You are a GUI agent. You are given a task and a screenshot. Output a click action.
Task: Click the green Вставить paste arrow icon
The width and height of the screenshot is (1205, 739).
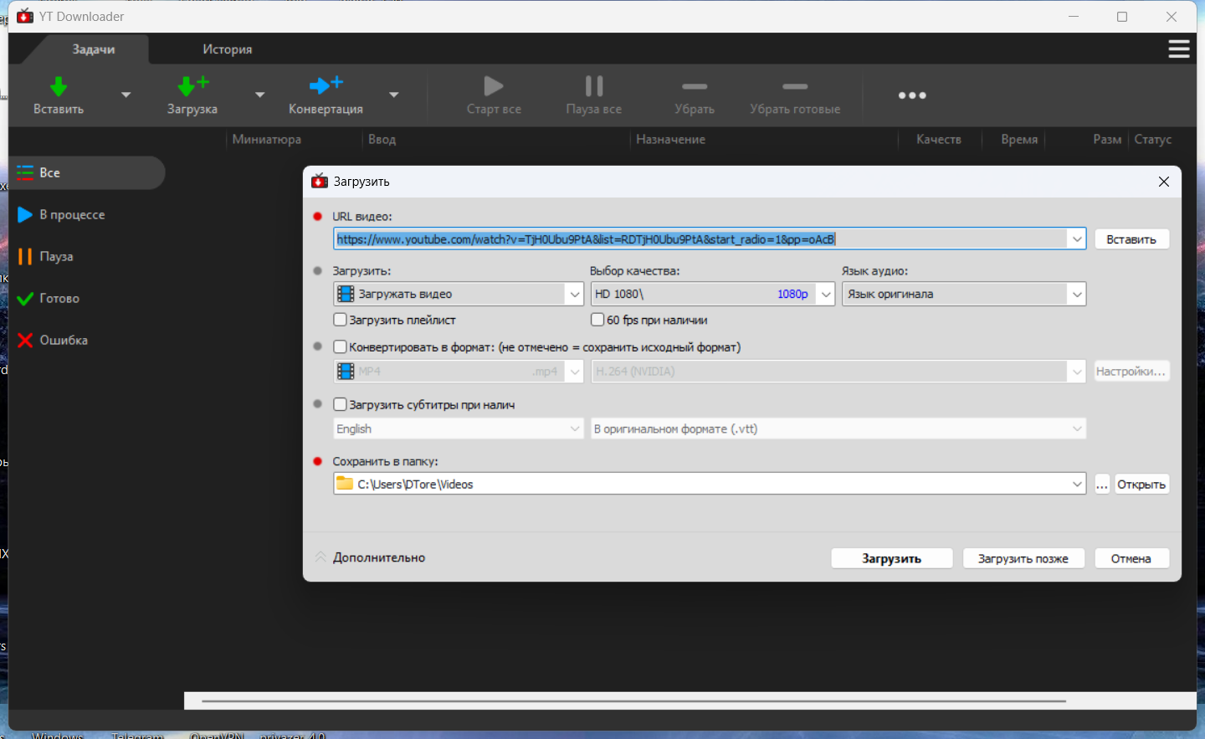59,87
